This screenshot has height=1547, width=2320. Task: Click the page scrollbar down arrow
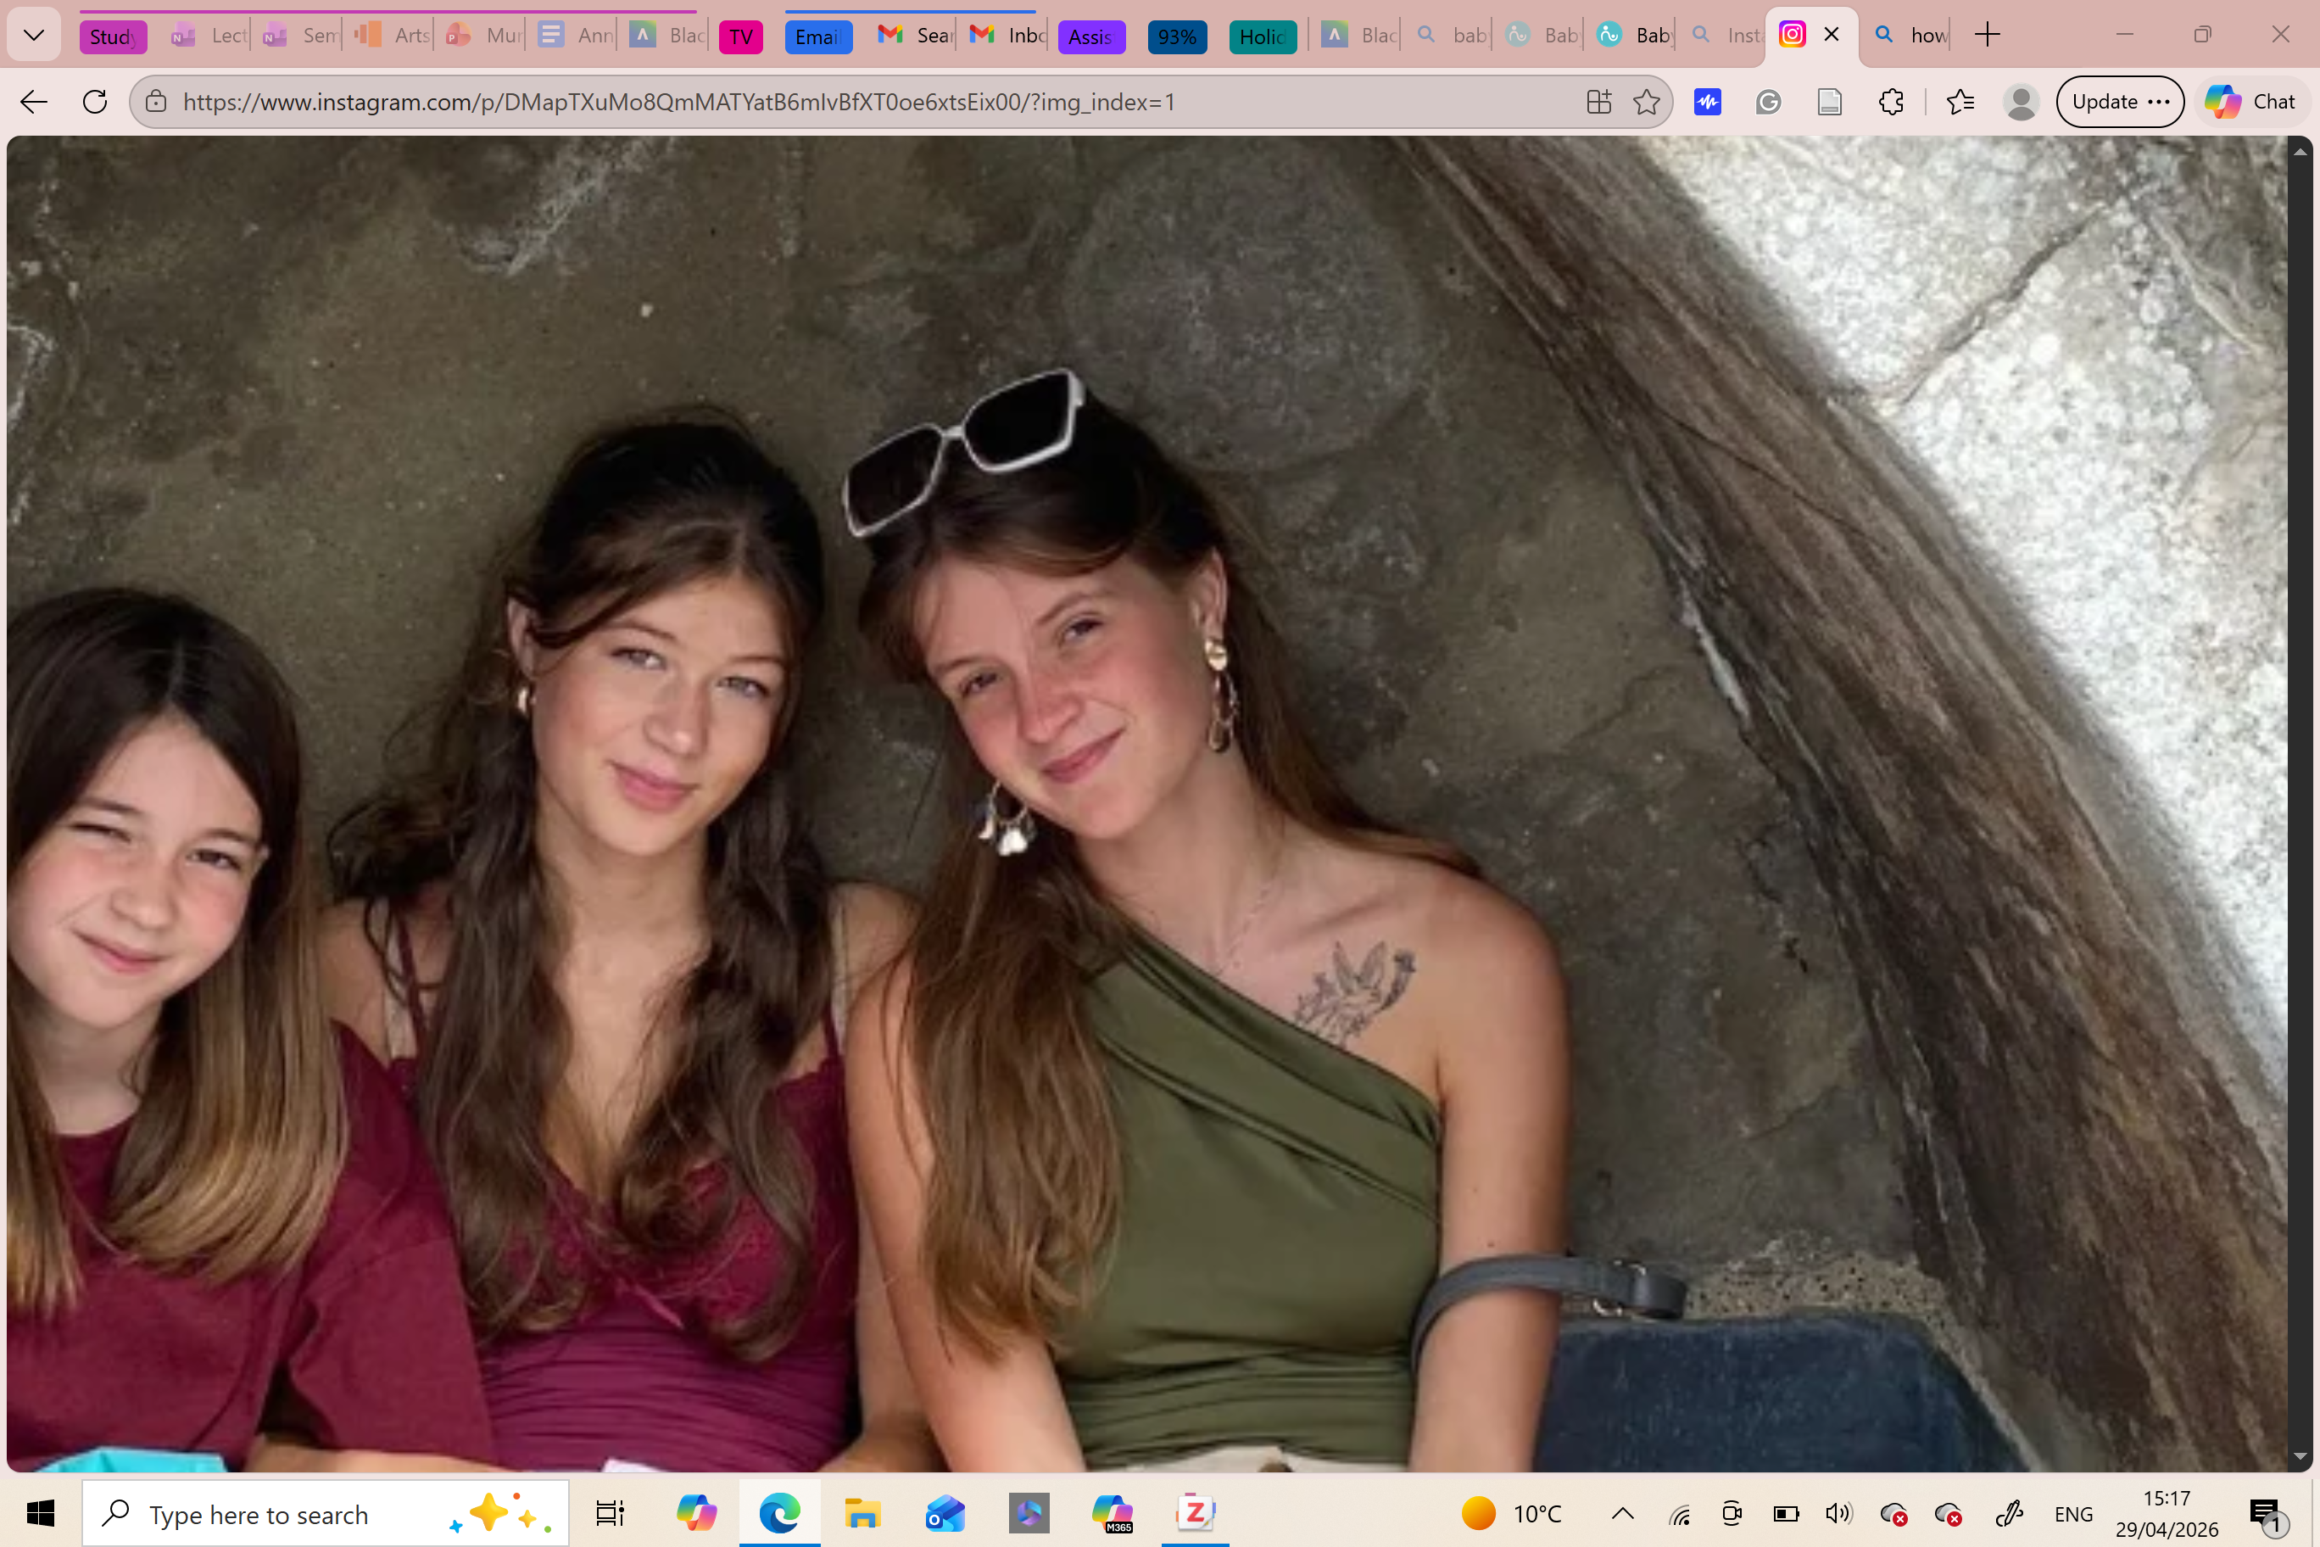tap(2300, 1457)
